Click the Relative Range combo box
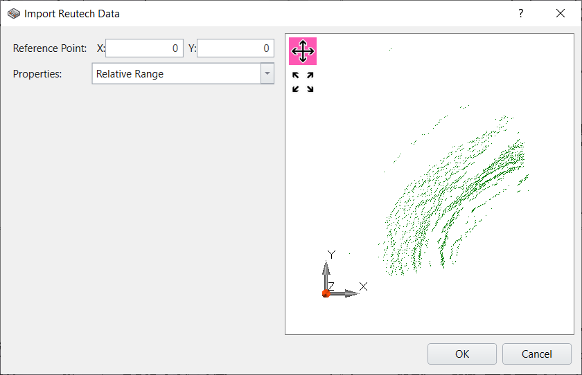Viewport: 582px width, 375px height. [183, 73]
